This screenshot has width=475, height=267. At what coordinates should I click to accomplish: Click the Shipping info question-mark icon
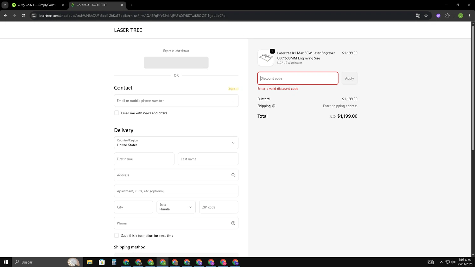point(274,106)
